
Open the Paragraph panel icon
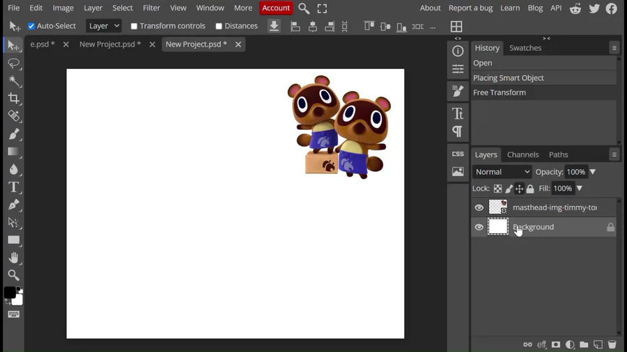(x=458, y=131)
